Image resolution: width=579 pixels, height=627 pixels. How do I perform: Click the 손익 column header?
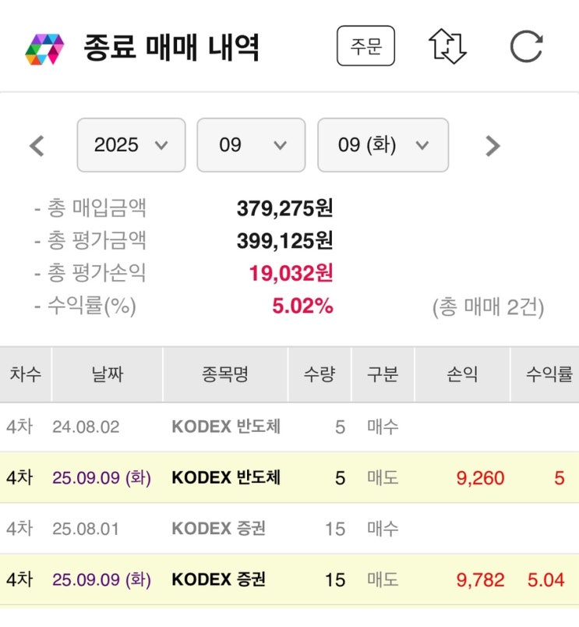462,374
